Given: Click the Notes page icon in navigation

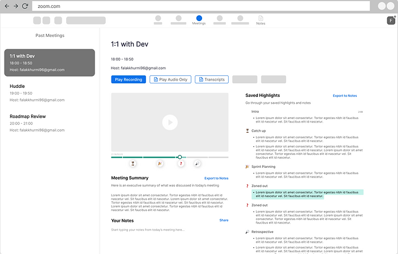Looking at the screenshot, I should point(260,18).
